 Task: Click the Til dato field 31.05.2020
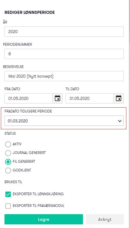(x=90, y=98)
